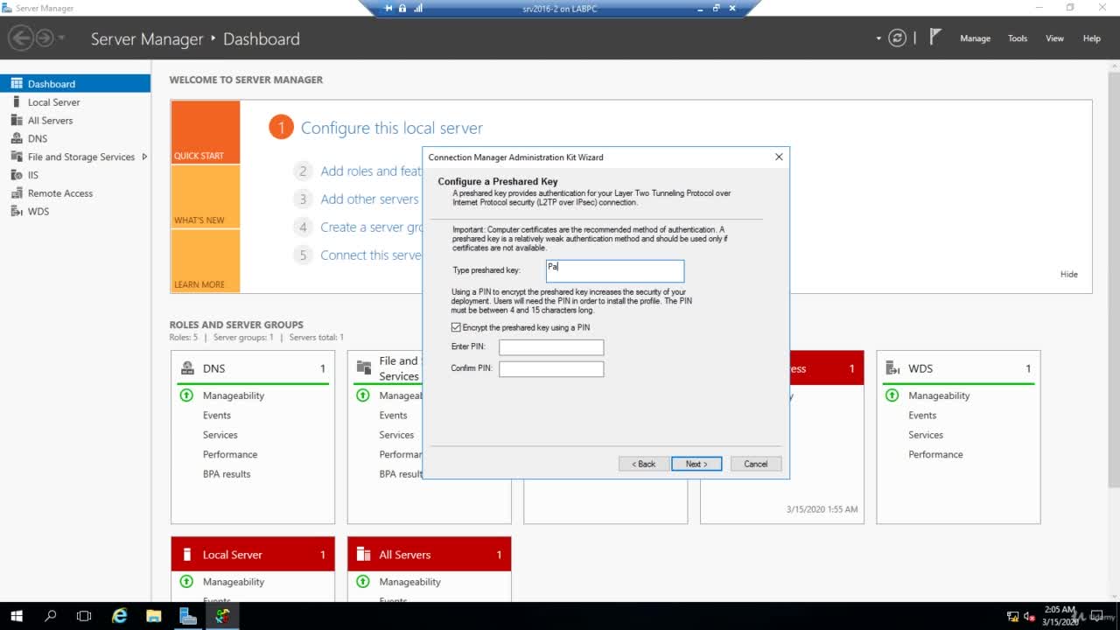Open Services in the DNS tile
This screenshot has height=630, width=1120.
tap(220, 435)
